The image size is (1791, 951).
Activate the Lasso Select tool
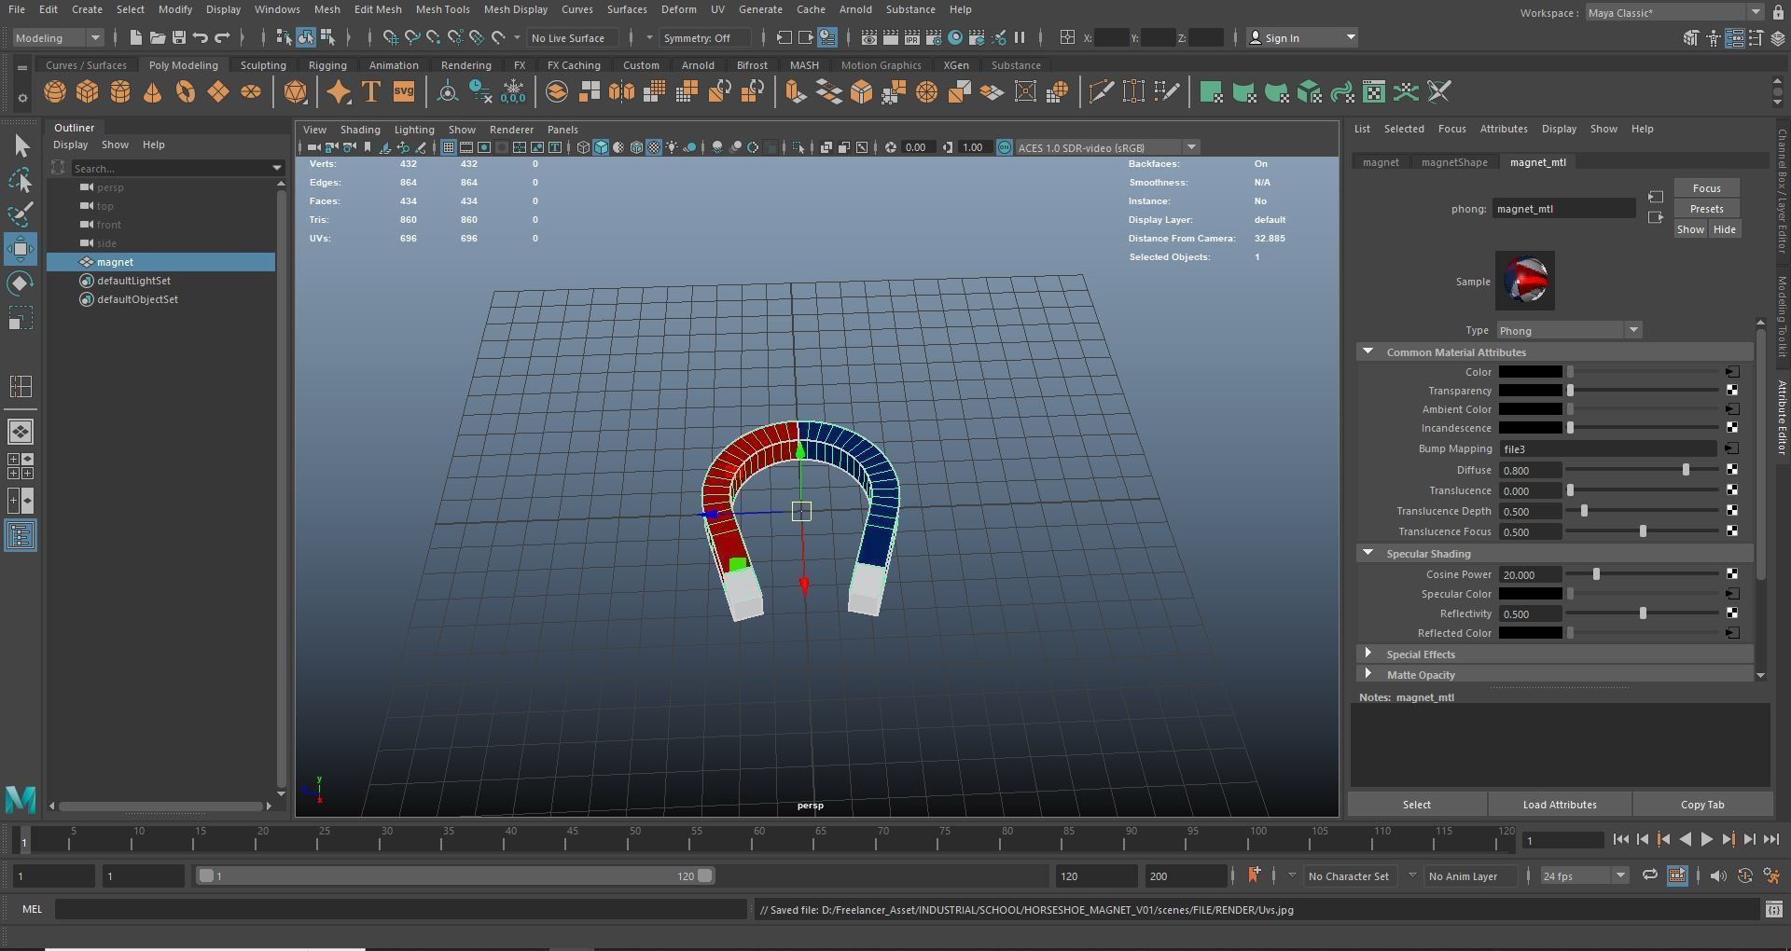tap(21, 179)
